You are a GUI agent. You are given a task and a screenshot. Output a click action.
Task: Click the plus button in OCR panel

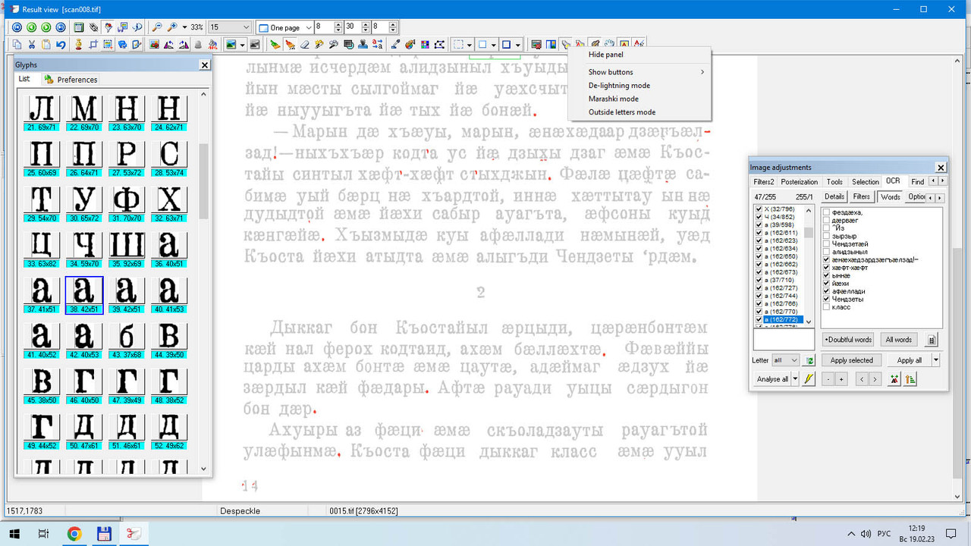841,378
